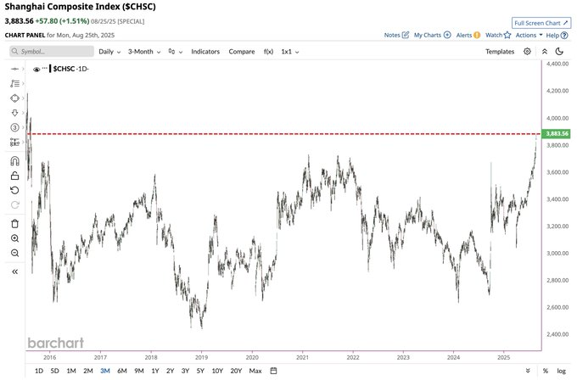
Task: Select the 3M time range
Action: (x=105, y=371)
